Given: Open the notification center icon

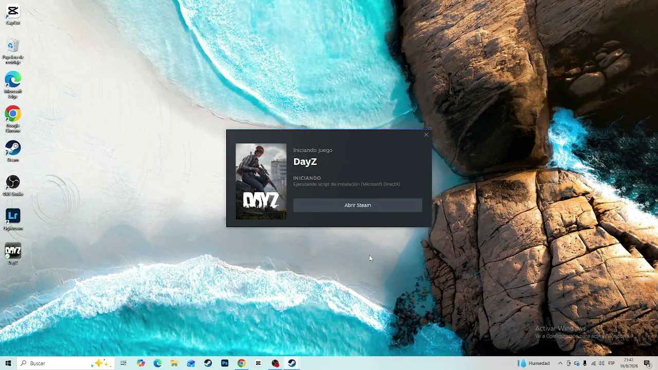Looking at the screenshot, I should [647, 363].
